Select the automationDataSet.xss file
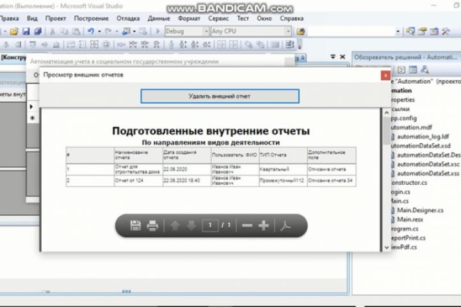 coord(428,173)
